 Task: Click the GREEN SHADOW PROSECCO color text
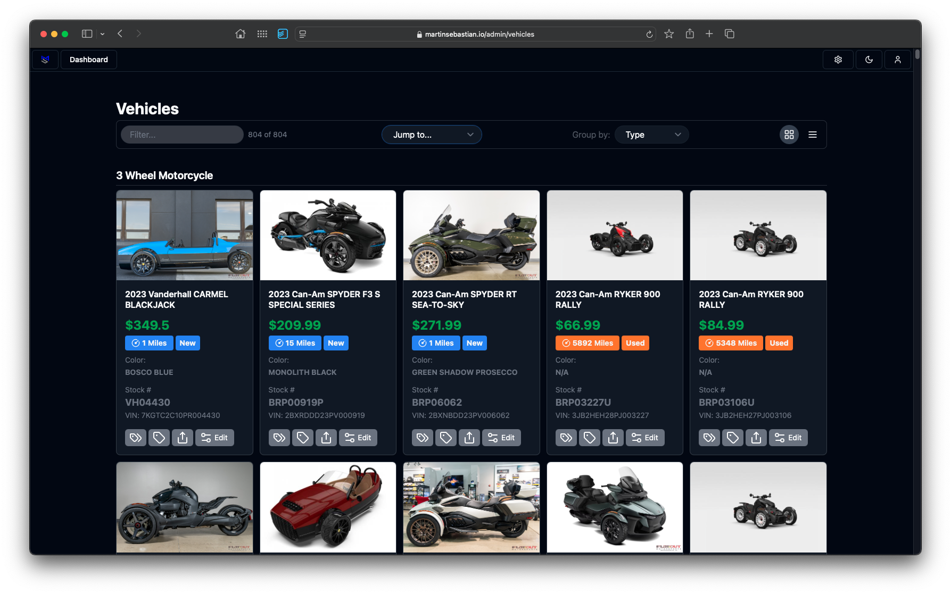465,372
